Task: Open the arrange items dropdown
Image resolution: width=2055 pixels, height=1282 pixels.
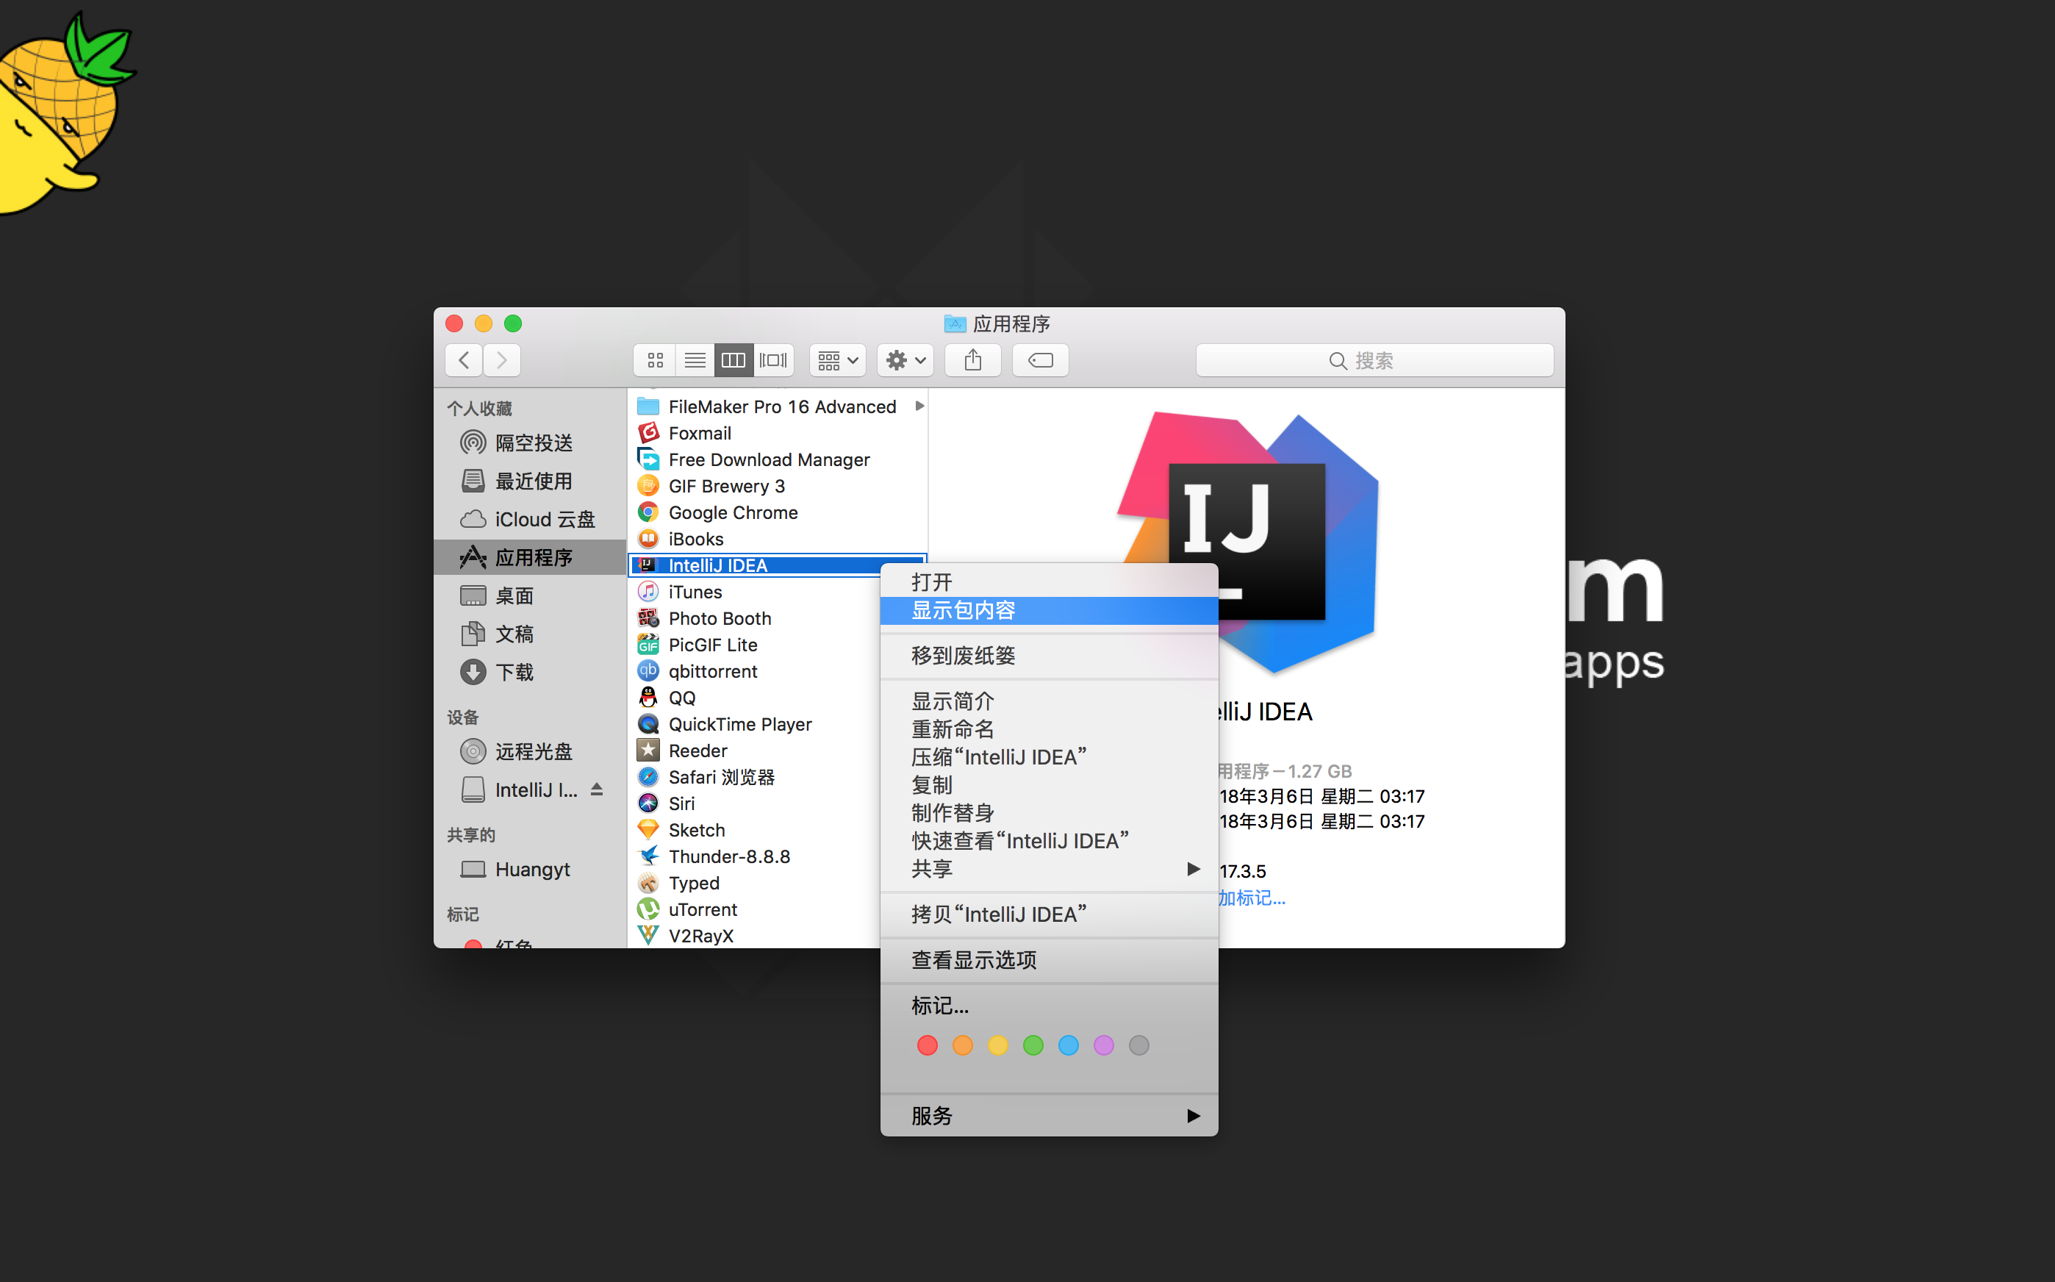Action: tap(838, 360)
